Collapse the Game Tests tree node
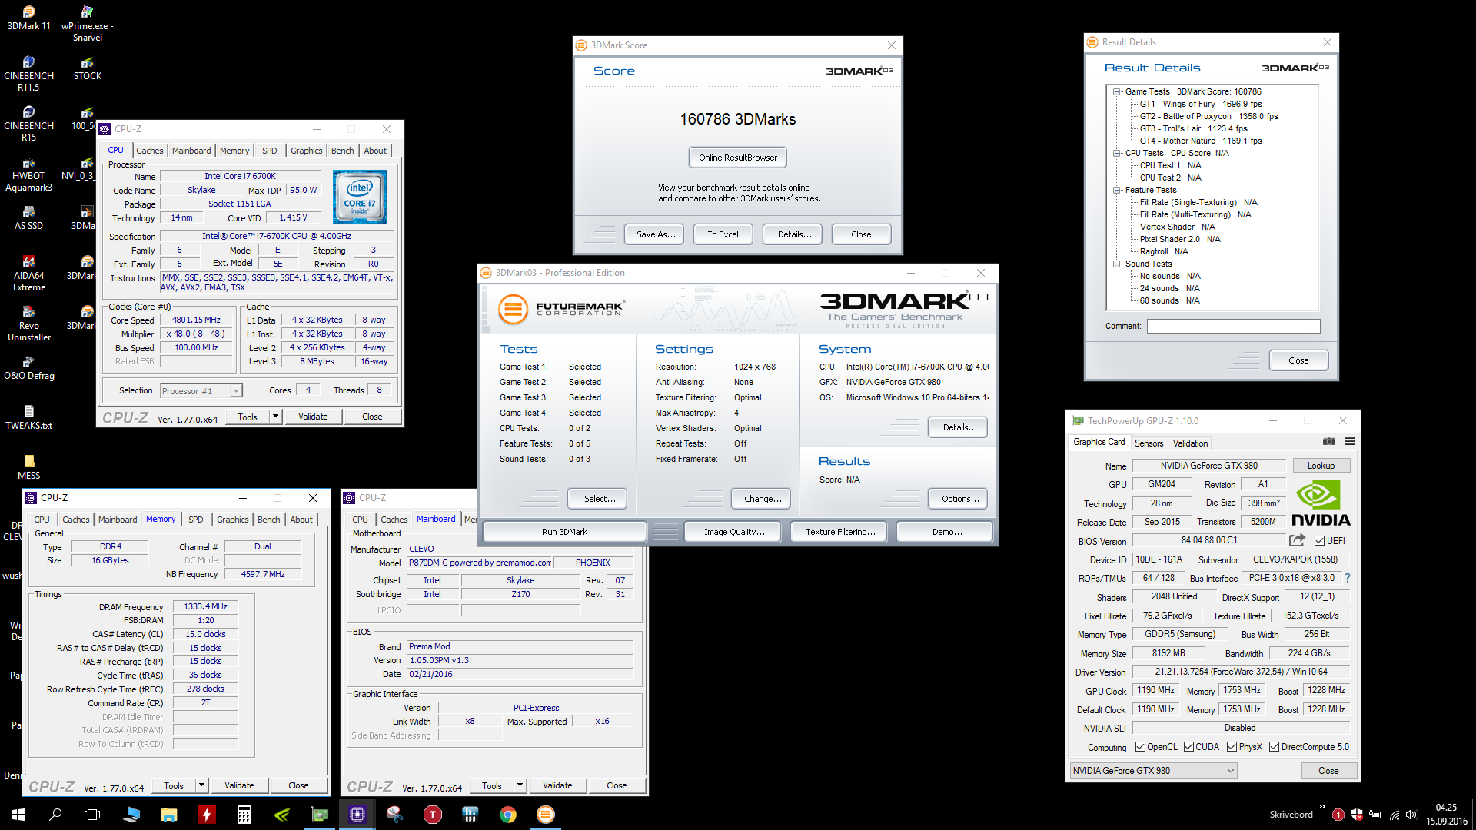 click(1116, 91)
